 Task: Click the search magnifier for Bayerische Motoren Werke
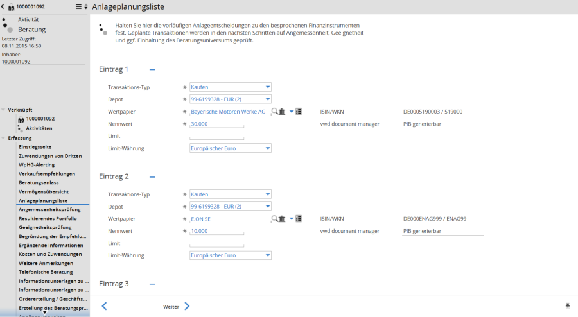coord(275,112)
